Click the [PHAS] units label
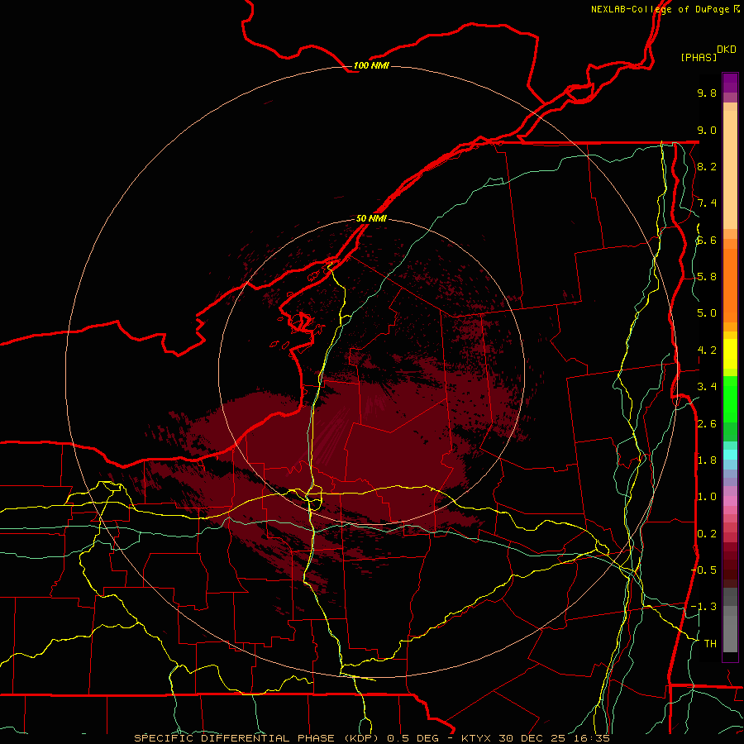The image size is (744, 744). point(699,57)
